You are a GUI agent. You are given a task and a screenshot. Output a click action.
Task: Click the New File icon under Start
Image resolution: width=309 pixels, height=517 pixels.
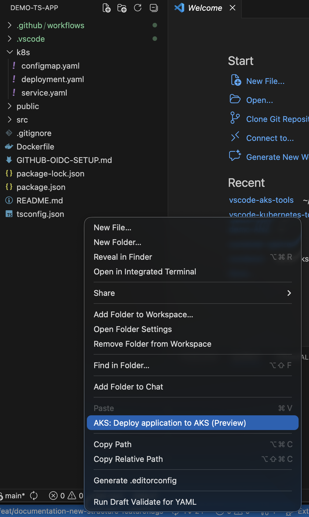click(x=236, y=80)
